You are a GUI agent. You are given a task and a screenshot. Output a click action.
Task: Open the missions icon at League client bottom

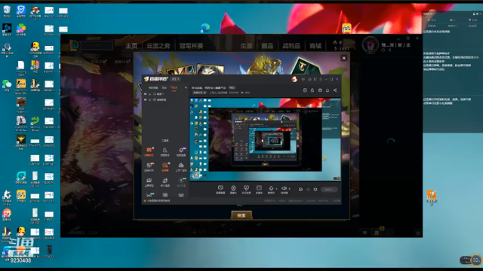(x=377, y=233)
